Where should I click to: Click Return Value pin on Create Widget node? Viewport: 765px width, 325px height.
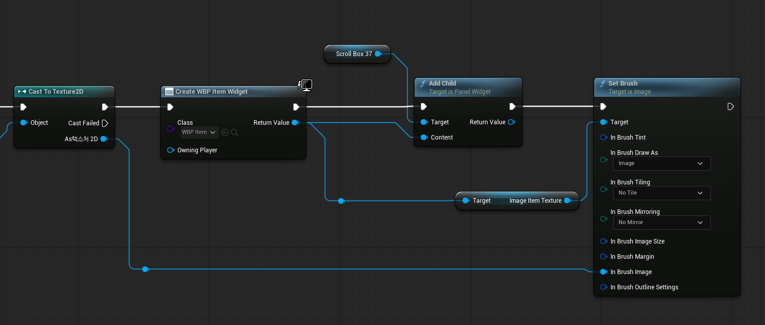click(295, 123)
